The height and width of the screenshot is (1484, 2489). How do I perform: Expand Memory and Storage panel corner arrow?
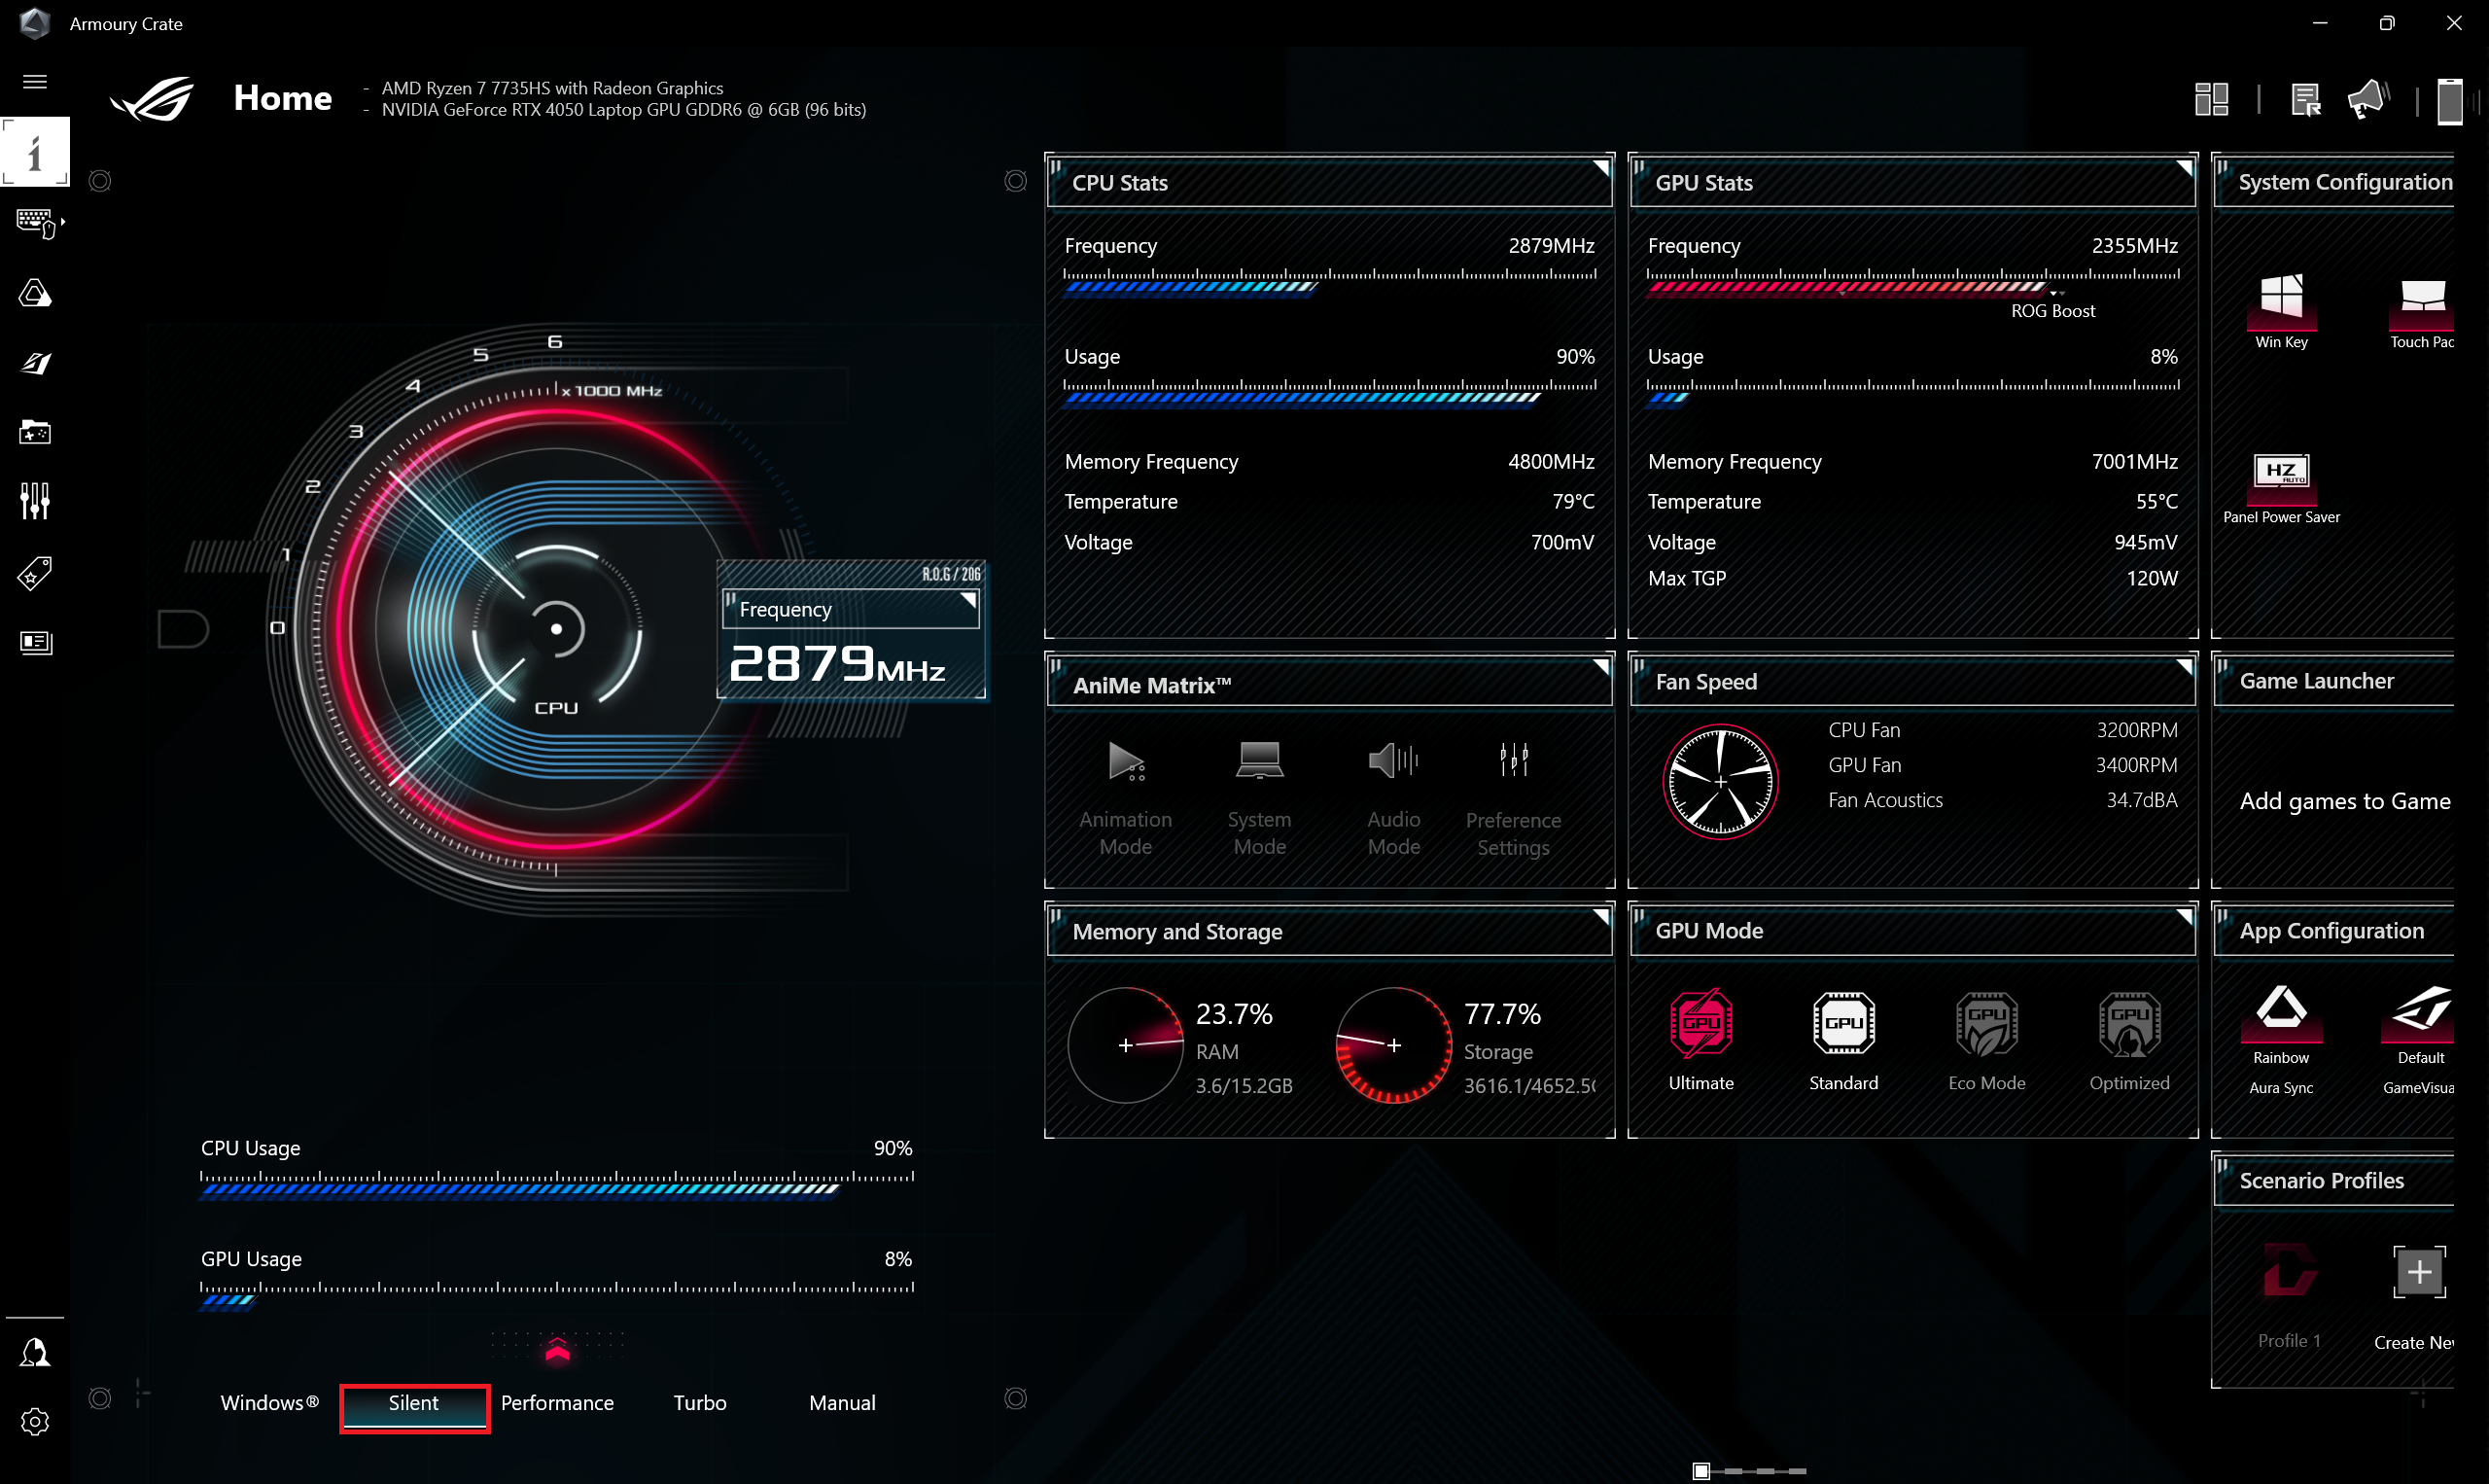click(x=1600, y=916)
